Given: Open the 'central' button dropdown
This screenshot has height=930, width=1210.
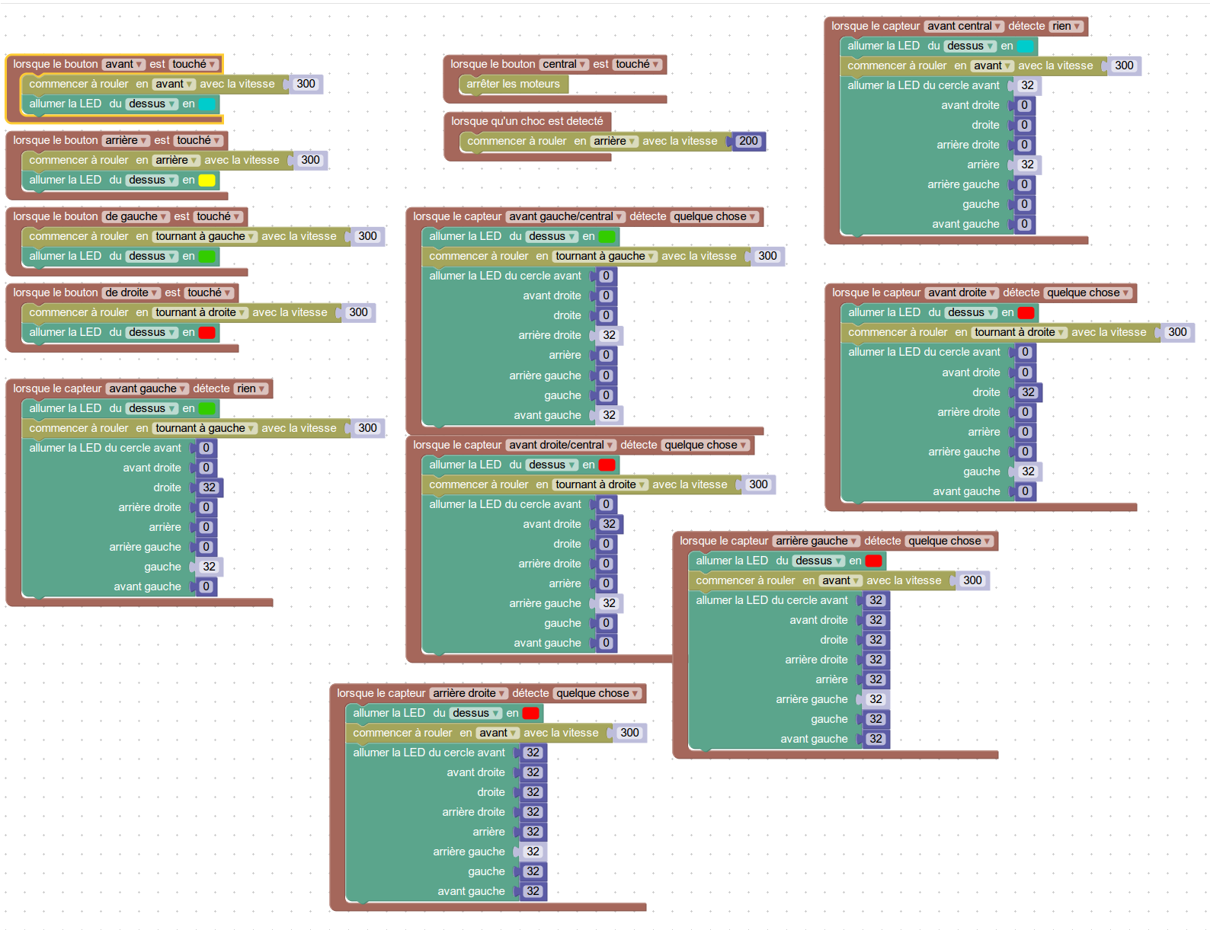Looking at the screenshot, I should coord(564,65).
